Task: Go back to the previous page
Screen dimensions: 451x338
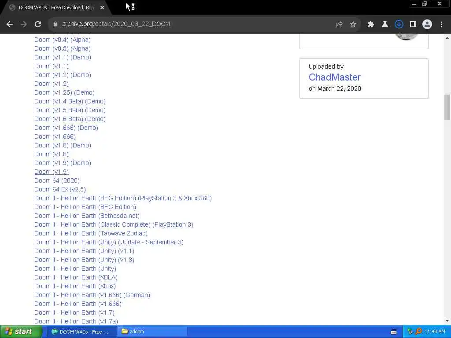Action: tap(10, 24)
